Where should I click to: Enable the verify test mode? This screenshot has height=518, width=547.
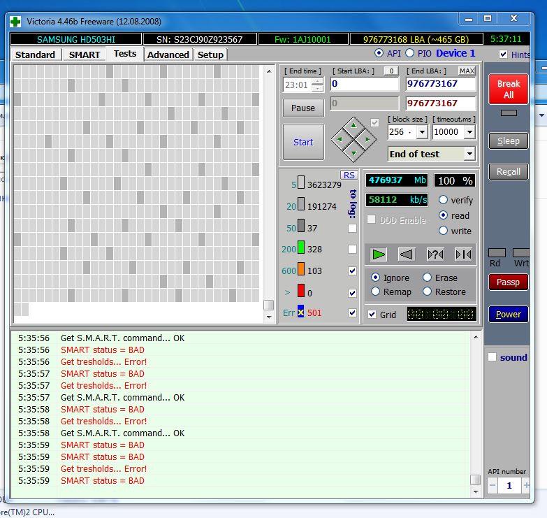(x=443, y=200)
